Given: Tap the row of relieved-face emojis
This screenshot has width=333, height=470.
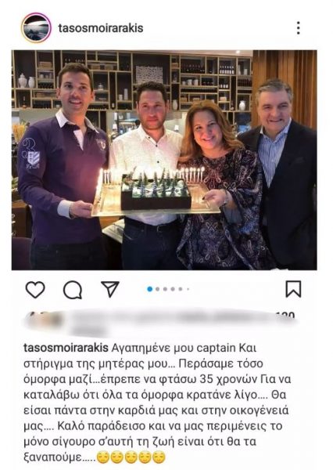Looking at the screenshot, I should (x=131, y=457).
